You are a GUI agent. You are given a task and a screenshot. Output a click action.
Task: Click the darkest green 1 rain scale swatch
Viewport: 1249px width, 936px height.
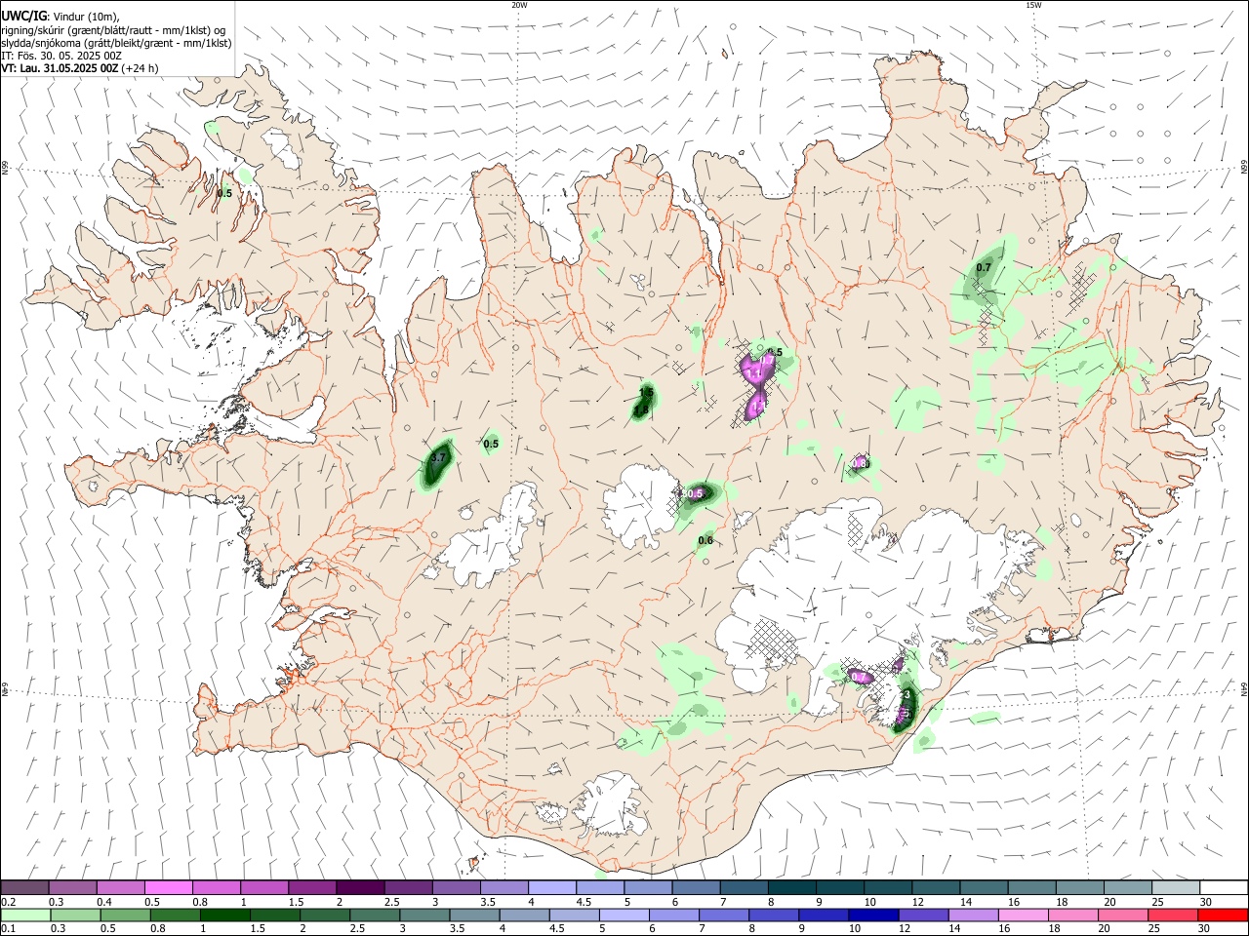(223, 915)
